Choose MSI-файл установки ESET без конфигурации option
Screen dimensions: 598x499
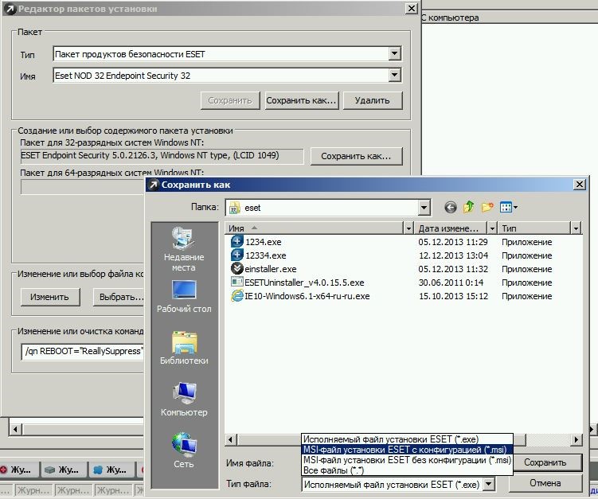click(x=407, y=460)
